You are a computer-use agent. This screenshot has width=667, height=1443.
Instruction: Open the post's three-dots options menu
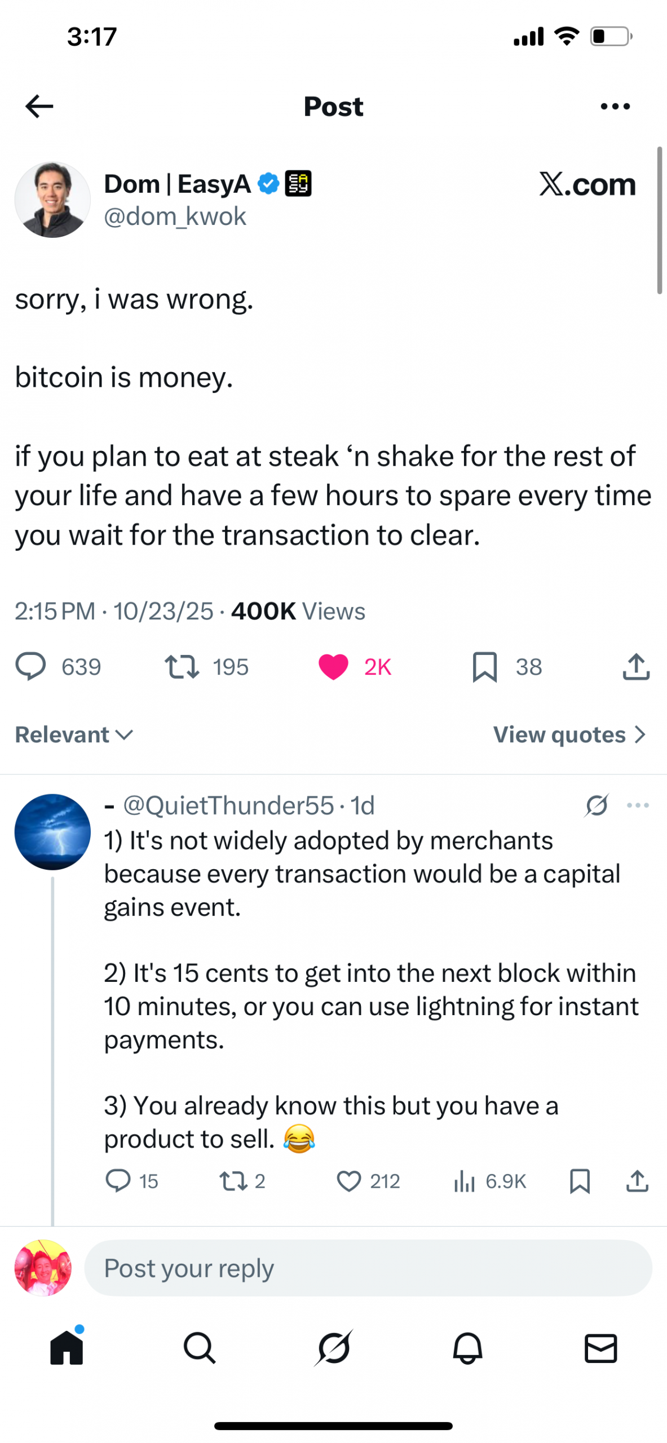pos(615,106)
